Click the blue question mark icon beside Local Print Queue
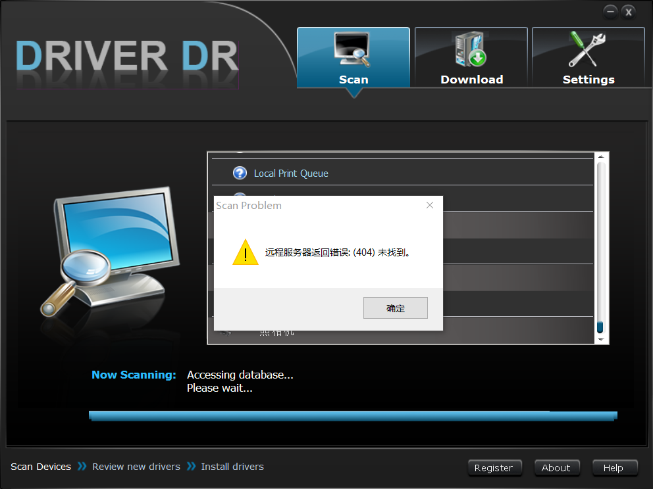 [x=240, y=173]
